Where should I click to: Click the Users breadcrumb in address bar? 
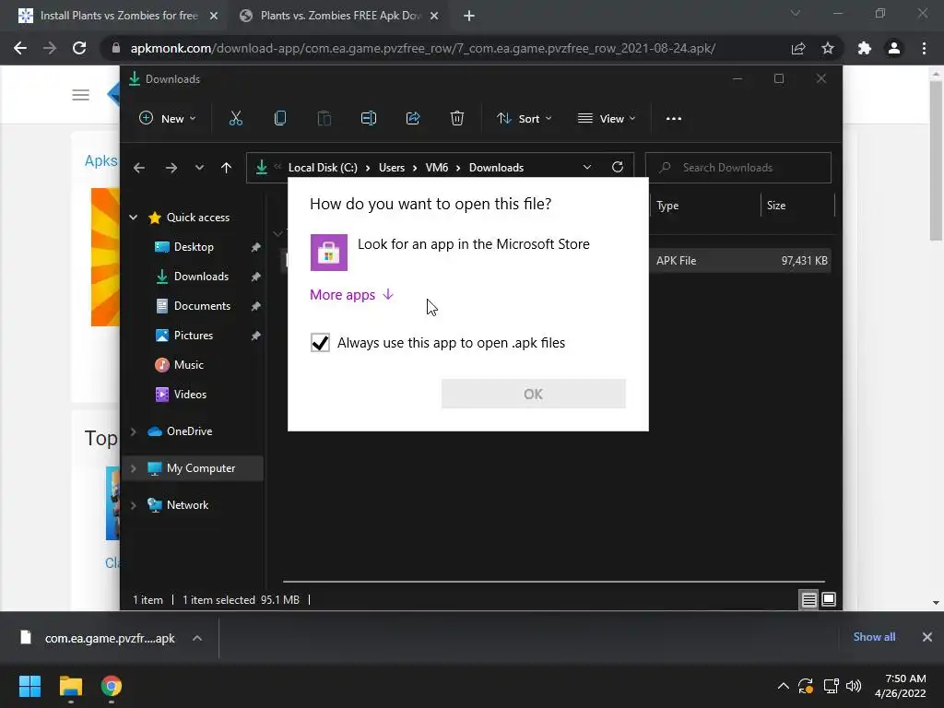pyautogui.click(x=391, y=168)
